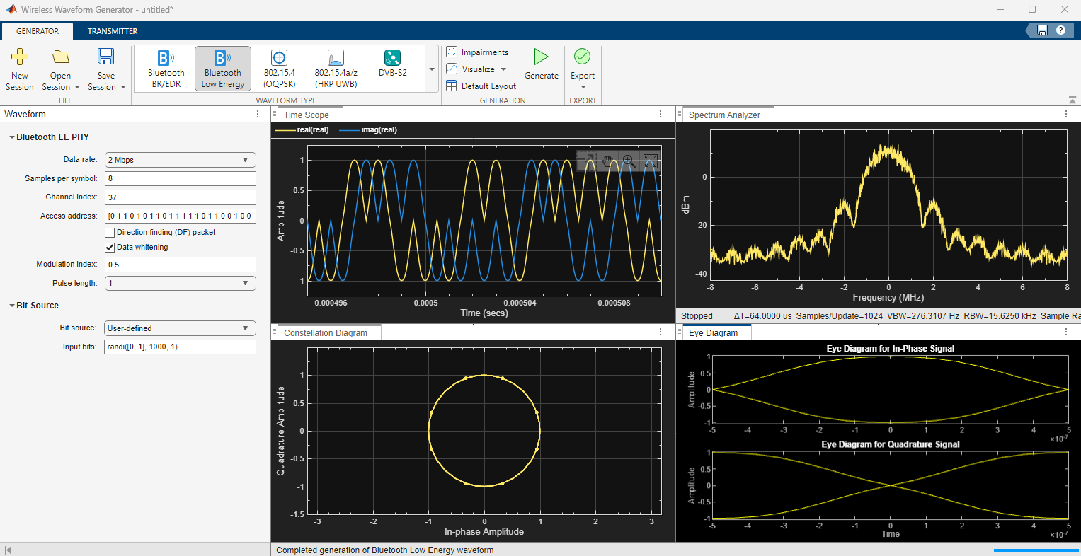Screen dimensions: 1081x556
Task: Select the Constellation Diagram tab
Action: pos(325,333)
